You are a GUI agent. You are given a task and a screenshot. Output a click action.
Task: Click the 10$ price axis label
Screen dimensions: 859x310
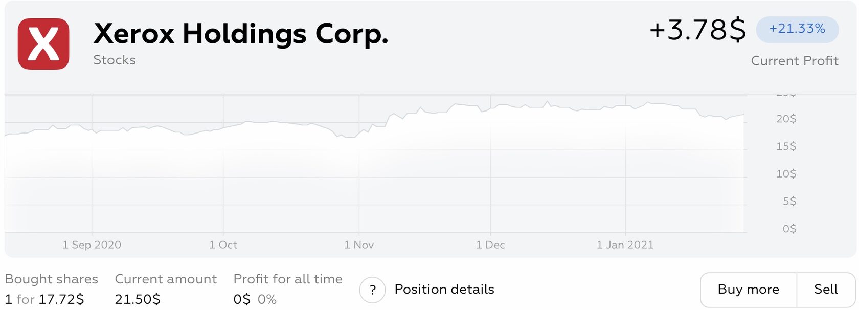786,174
